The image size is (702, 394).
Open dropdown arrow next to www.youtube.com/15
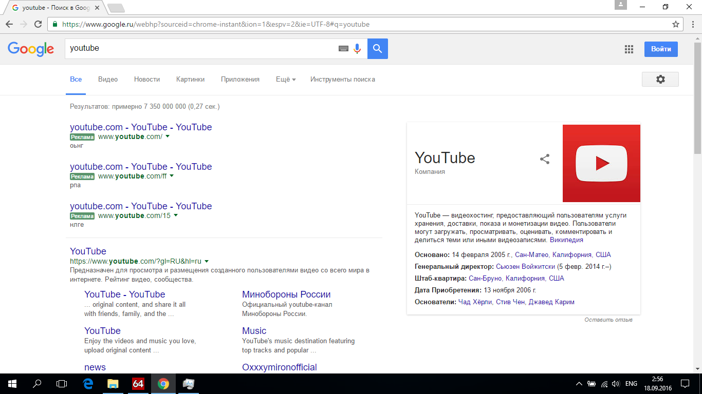(x=176, y=215)
